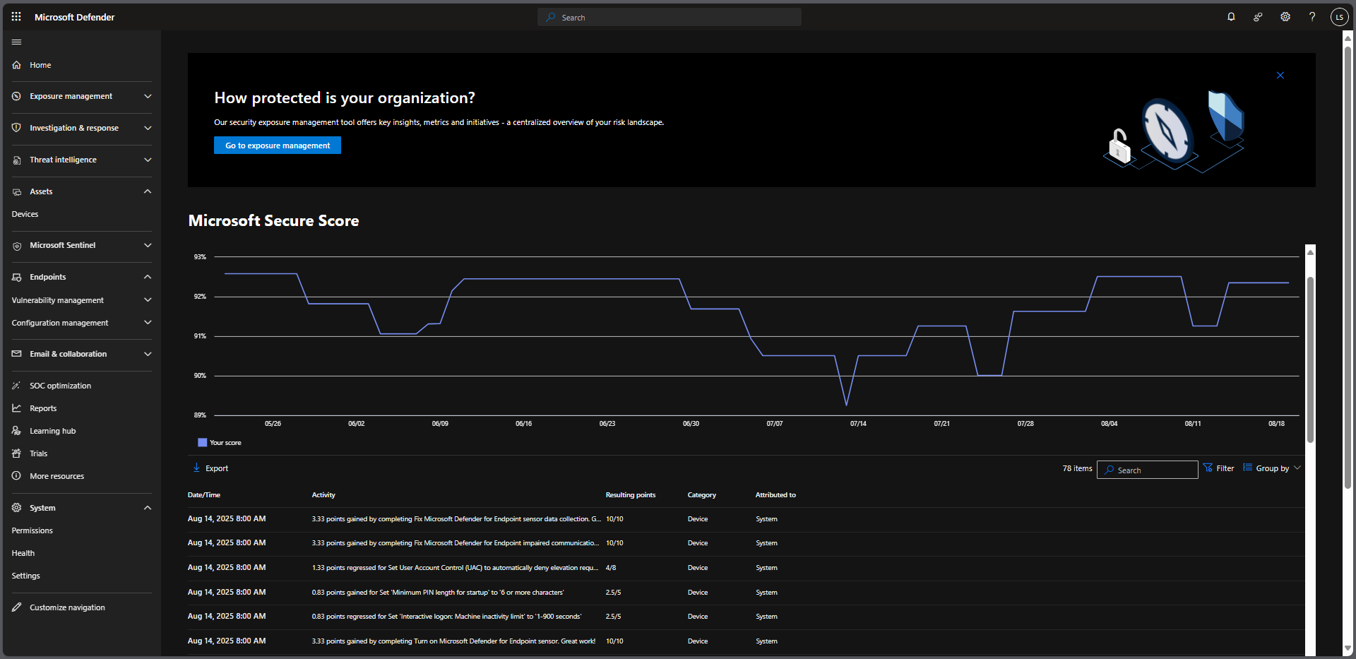Sort by the Resulting points column header
Image resolution: width=1356 pixels, height=659 pixels.
(x=631, y=495)
